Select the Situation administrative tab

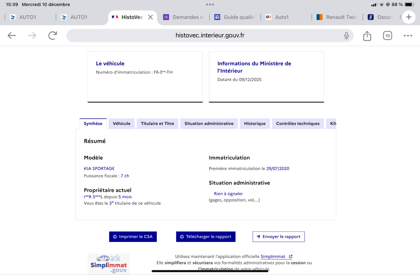click(x=209, y=124)
